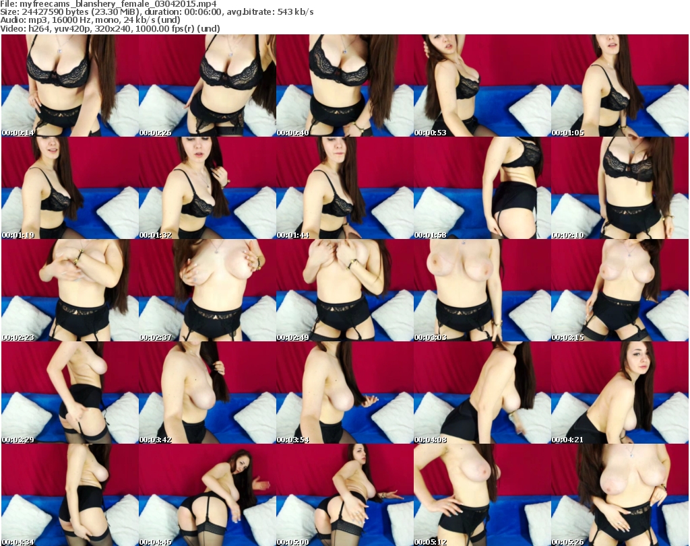Image resolution: width=690 pixels, height=546 pixels.
Task: Select the last thumbnail at 00:05:26
Action: pyautogui.click(x=619, y=495)
